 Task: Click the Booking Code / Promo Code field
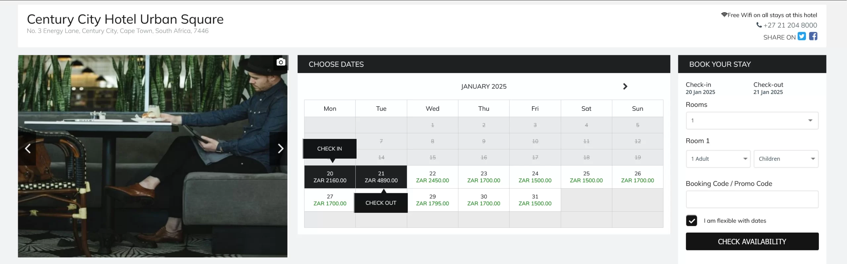pos(752,199)
